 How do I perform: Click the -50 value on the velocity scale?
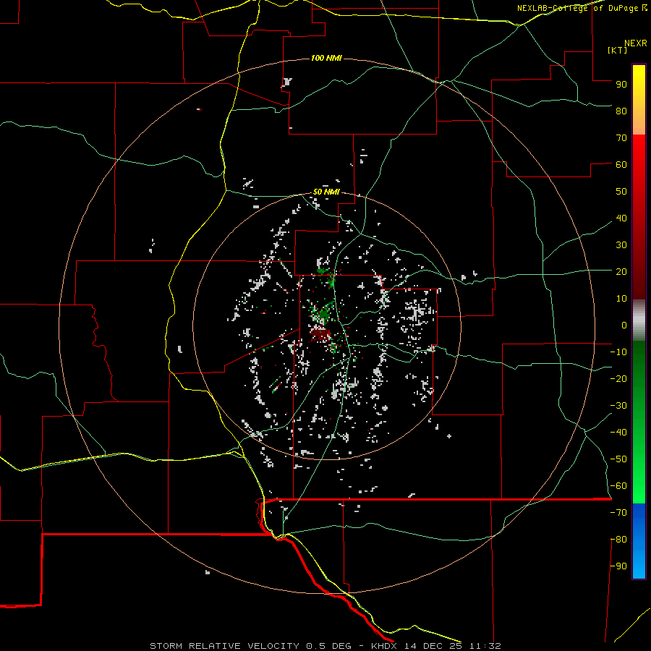(618, 459)
